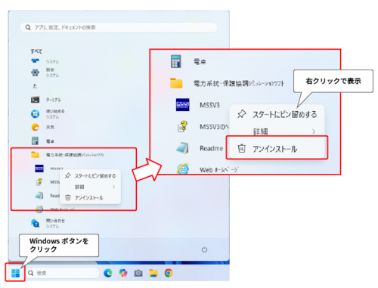Choose スタートにピン留めする in the enlarged context menu
The height and width of the screenshot is (288, 378).
pyautogui.click(x=277, y=115)
